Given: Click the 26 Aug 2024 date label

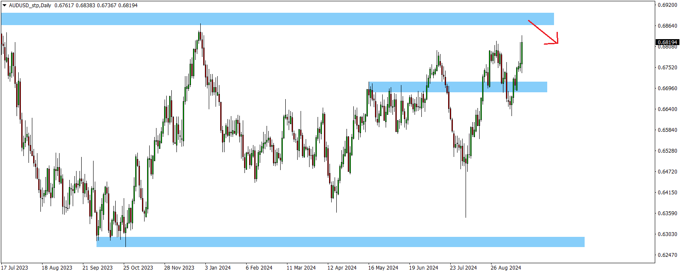Looking at the screenshot, I should (x=506, y=268).
